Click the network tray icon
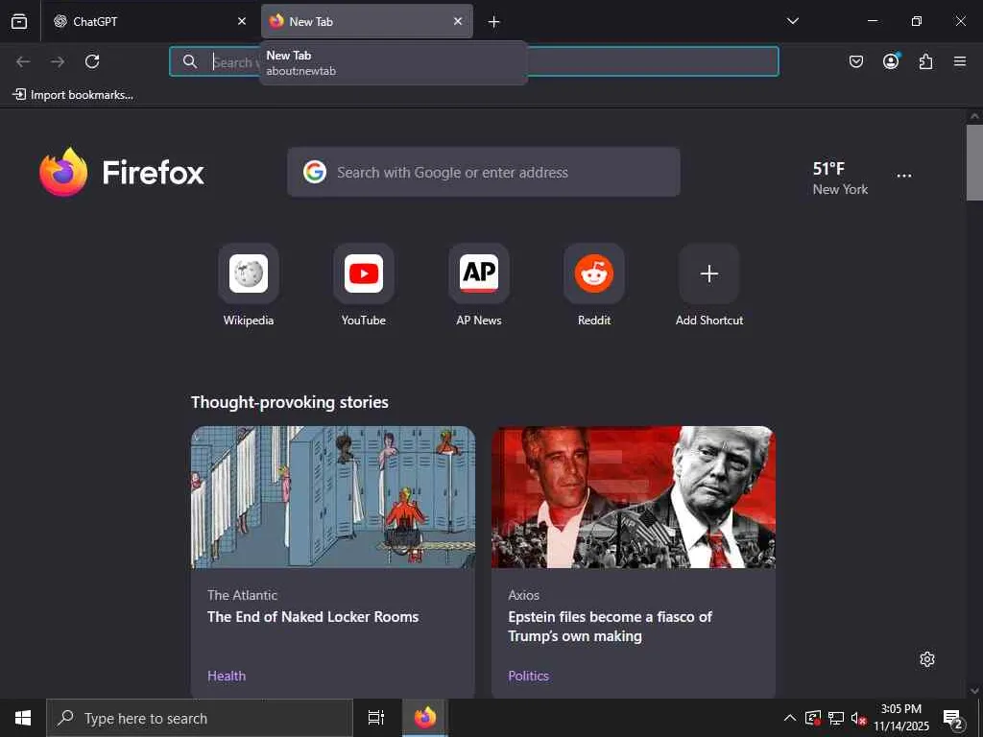 click(836, 718)
